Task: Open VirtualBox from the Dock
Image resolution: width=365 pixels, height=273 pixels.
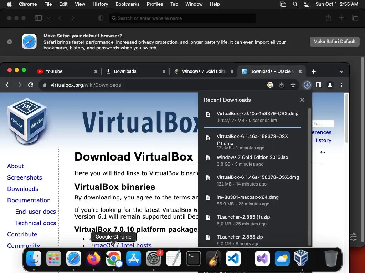Action: tap(301, 258)
